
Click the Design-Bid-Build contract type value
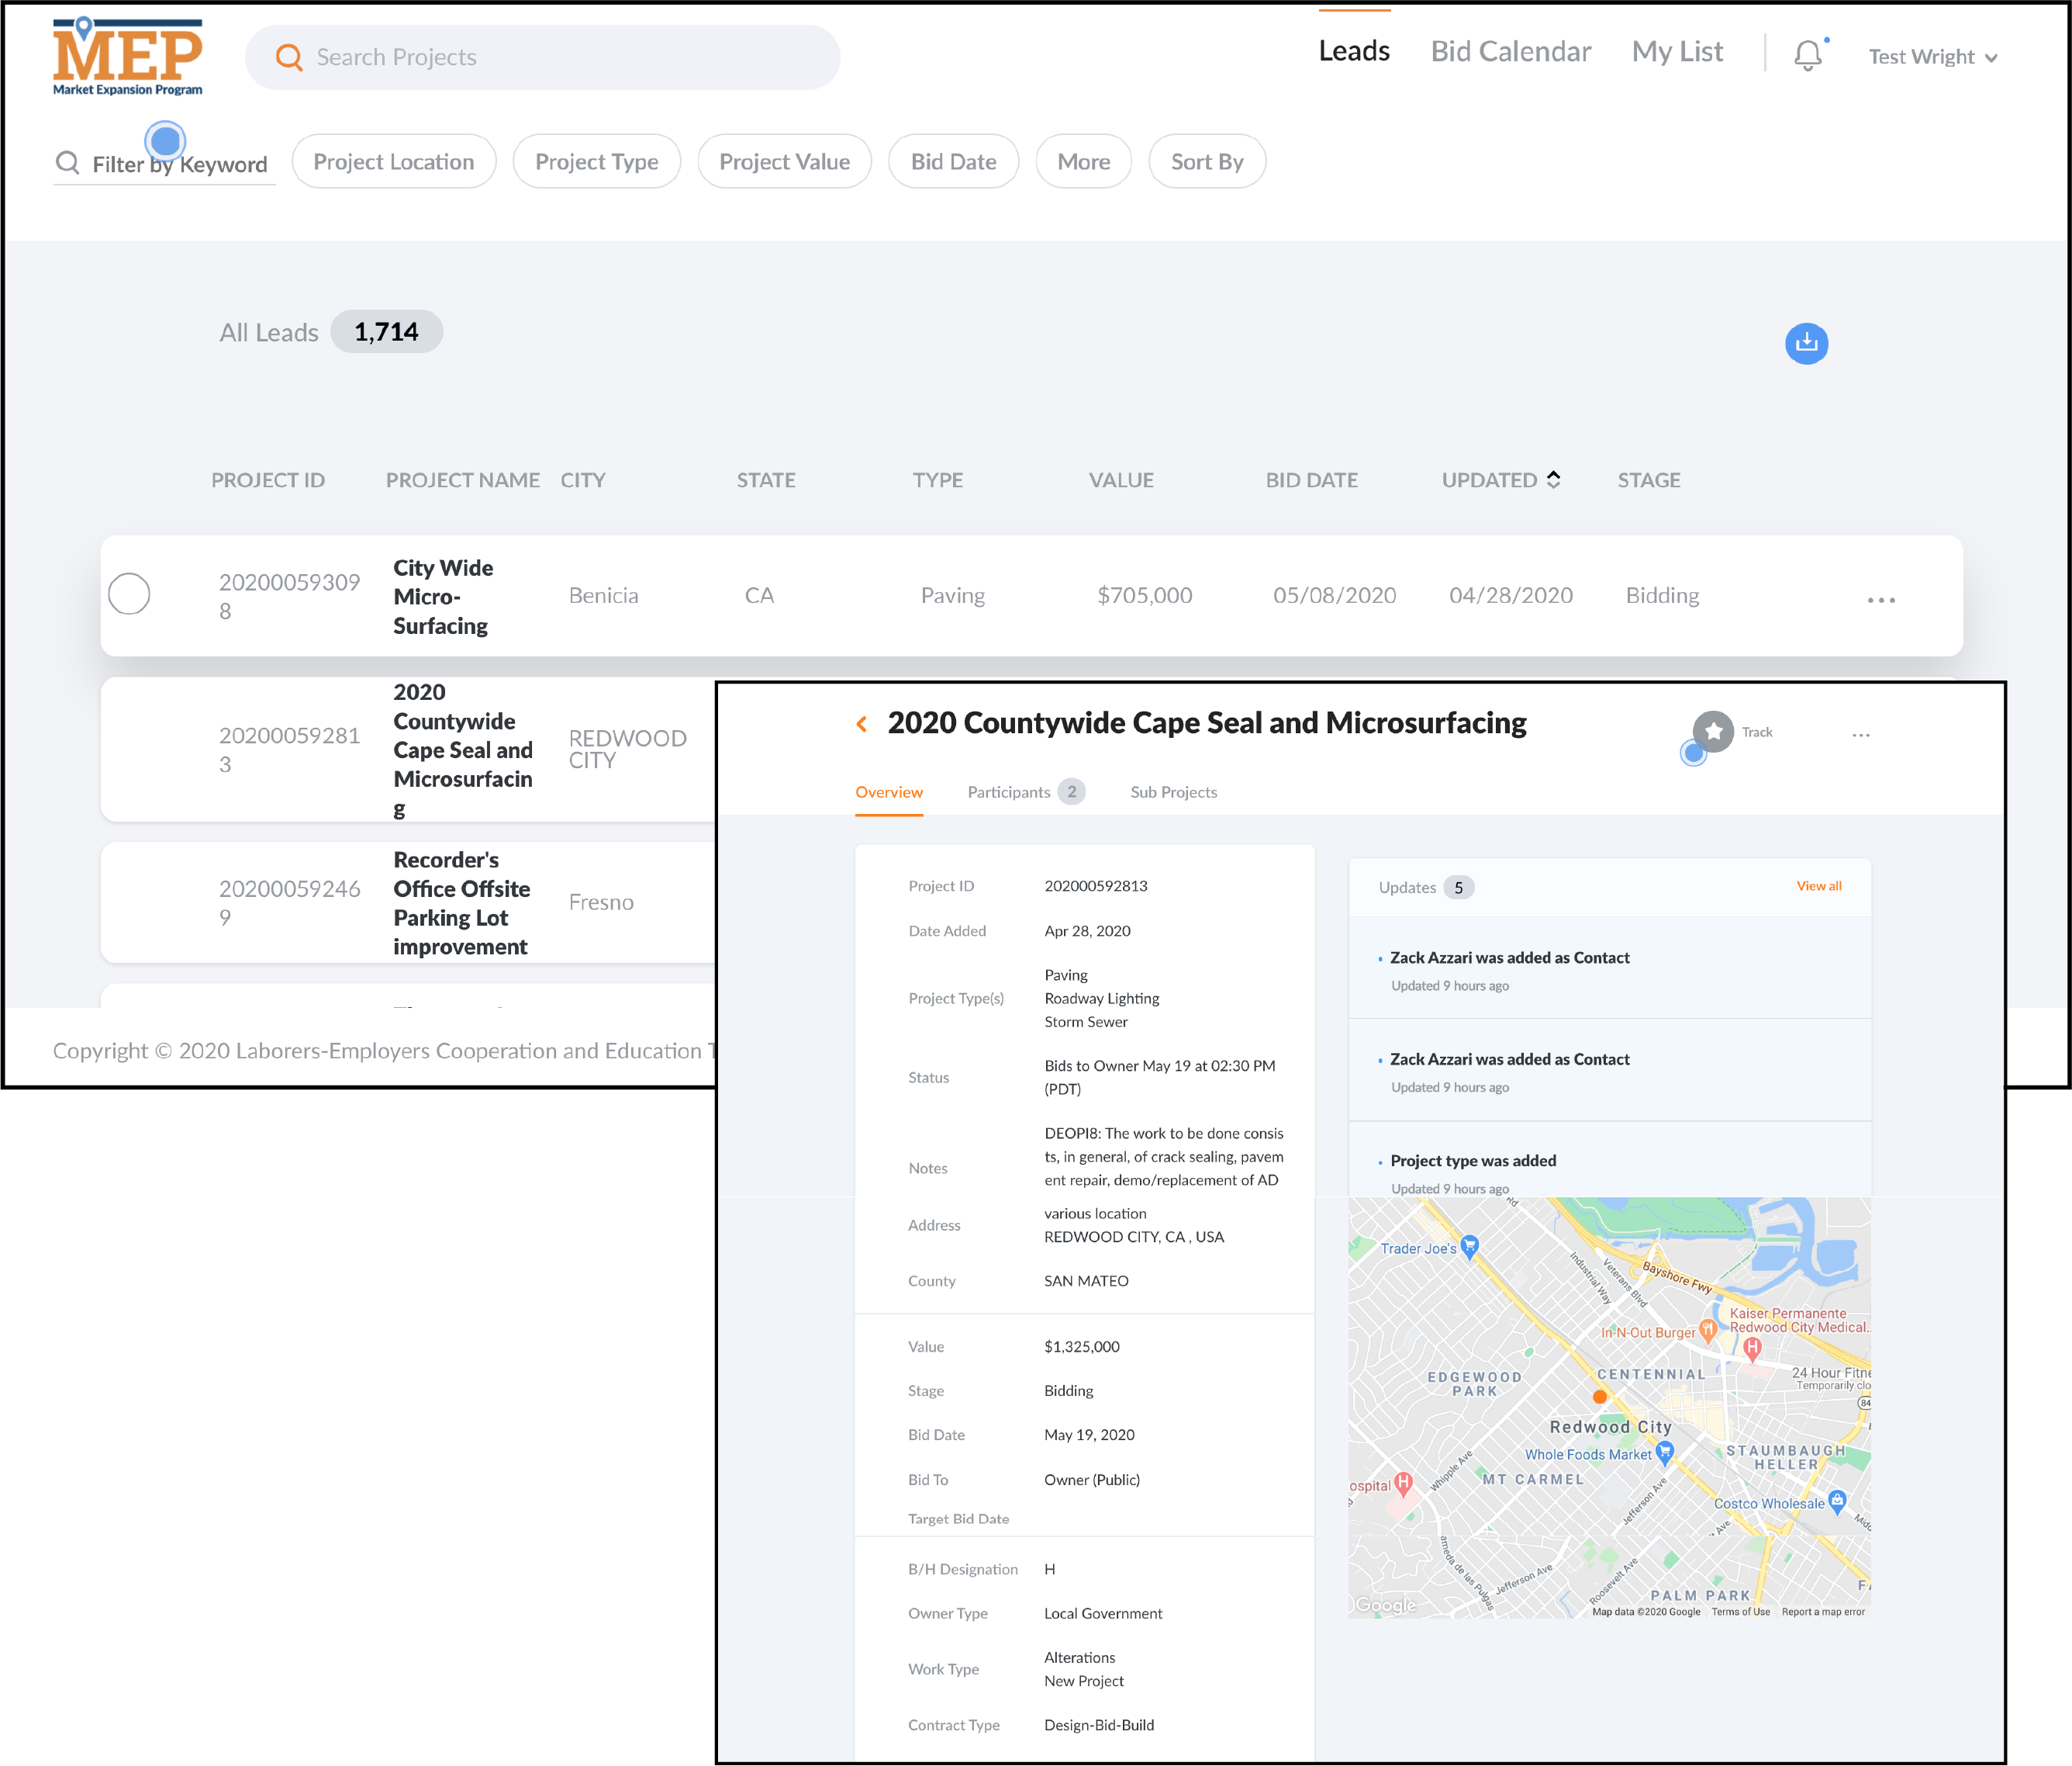1099,1725
